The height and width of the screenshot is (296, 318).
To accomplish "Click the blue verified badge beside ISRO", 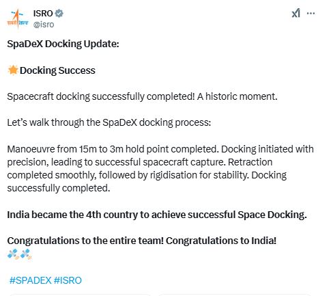I will point(59,13).
